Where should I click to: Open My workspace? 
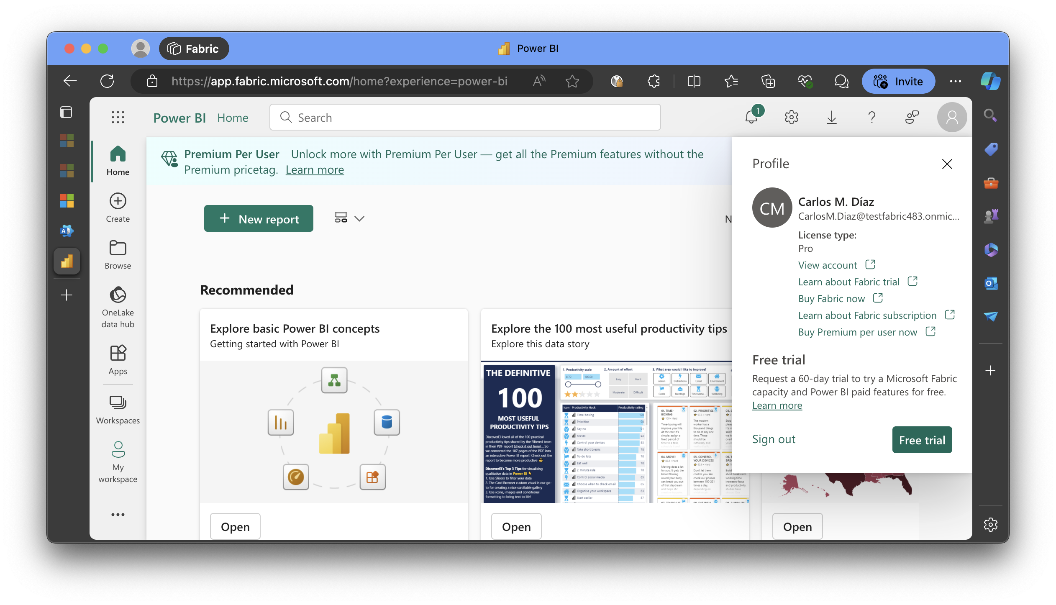point(118,462)
